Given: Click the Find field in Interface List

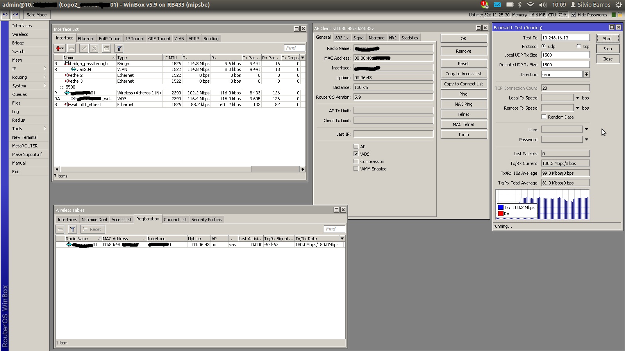Looking at the screenshot, I should click(295, 48).
